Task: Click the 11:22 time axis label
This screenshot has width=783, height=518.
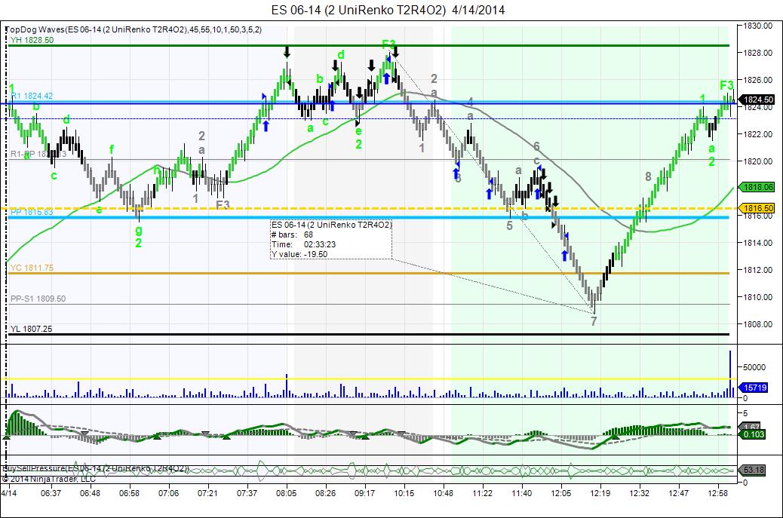Action: [x=482, y=493]
